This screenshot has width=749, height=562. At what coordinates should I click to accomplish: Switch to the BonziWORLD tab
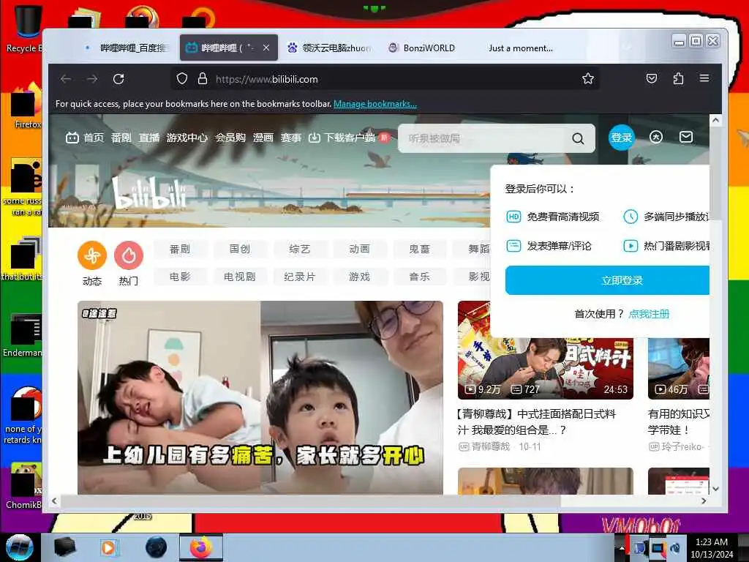click(424, 48)
